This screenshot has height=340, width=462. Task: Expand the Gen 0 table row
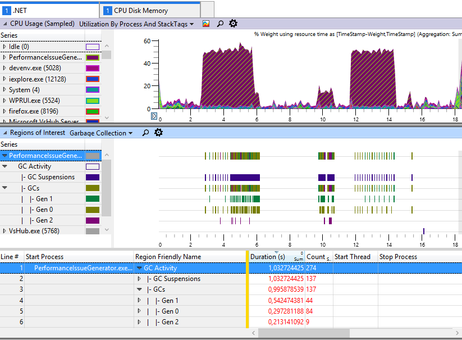click(x=139, y=311)
